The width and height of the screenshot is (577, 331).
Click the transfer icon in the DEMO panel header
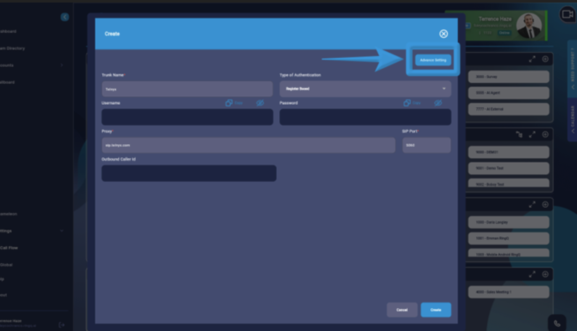tap(520, 134)
